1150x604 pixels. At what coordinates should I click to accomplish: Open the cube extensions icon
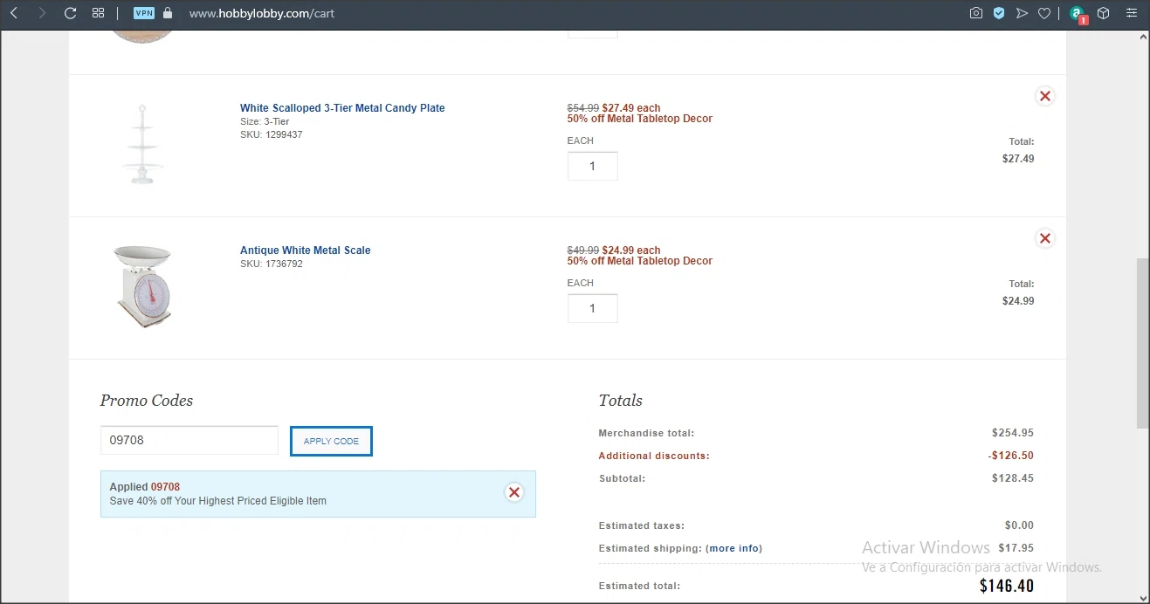coord(1104,13)
